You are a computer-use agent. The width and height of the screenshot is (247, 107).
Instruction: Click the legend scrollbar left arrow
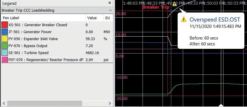pos(4,104)
